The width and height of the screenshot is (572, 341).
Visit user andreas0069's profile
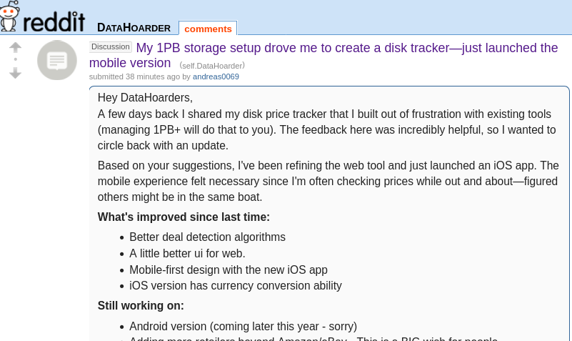pos(216,76)
